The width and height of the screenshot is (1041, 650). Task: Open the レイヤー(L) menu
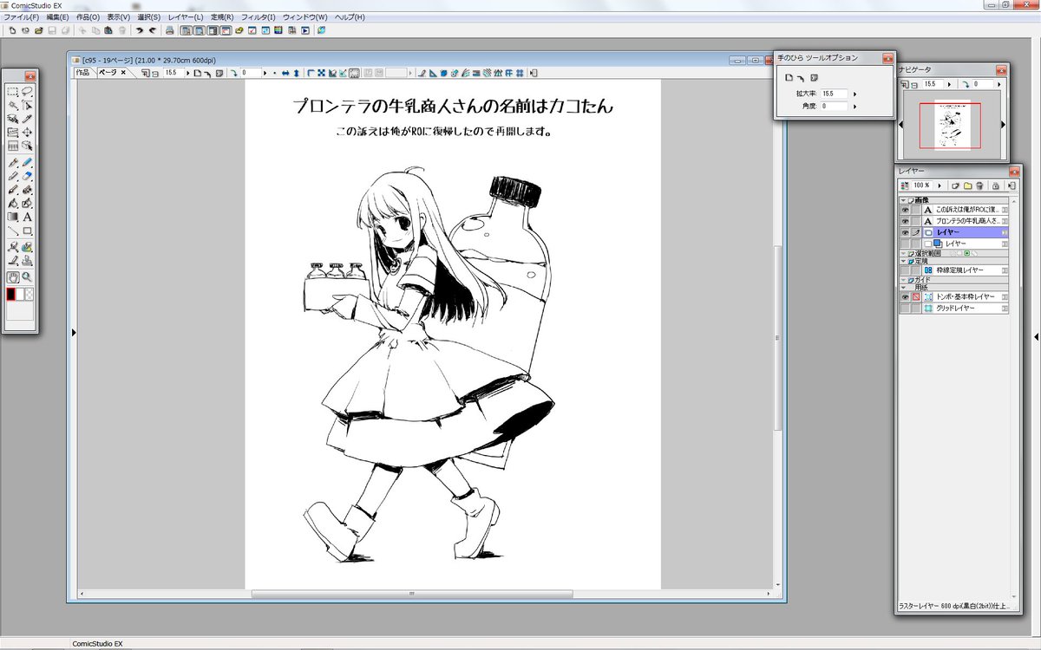[x=186, y=17]
